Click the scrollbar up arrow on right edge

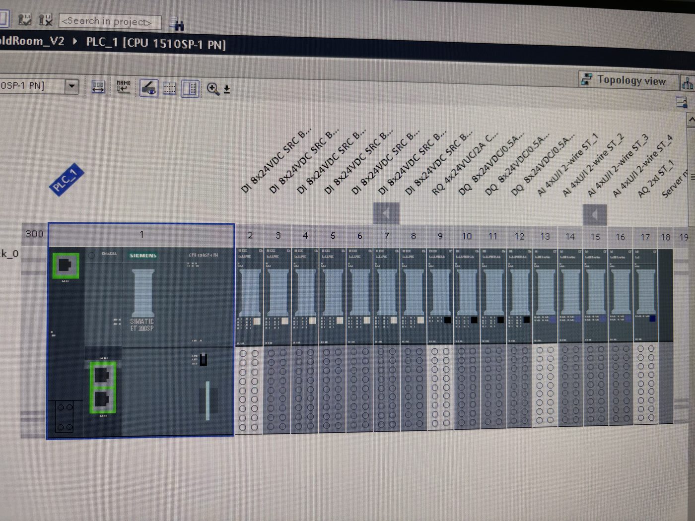[x=691, y=120]
